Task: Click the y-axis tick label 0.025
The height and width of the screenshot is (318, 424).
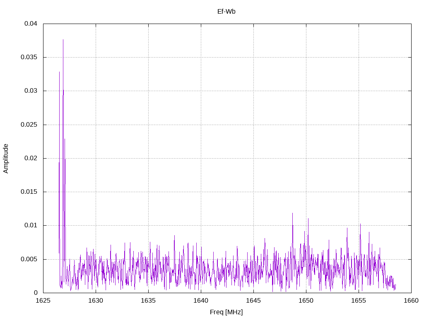Action: [x=29, y=125]
